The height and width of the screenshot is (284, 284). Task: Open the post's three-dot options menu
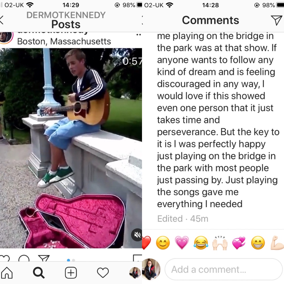pyautogui.click(x=139, y=35)
